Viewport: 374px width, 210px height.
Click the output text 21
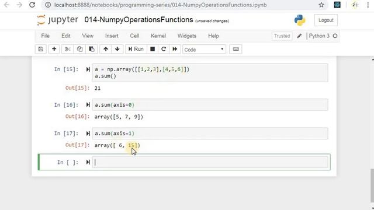98,88
